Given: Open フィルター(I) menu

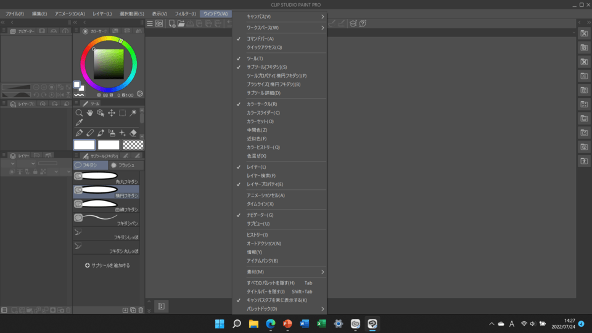Looking at the screenshot, I should click(x=186, y=14).
